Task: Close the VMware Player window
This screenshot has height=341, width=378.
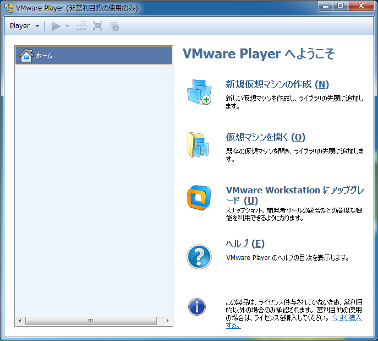Action: tap(361, 6)
